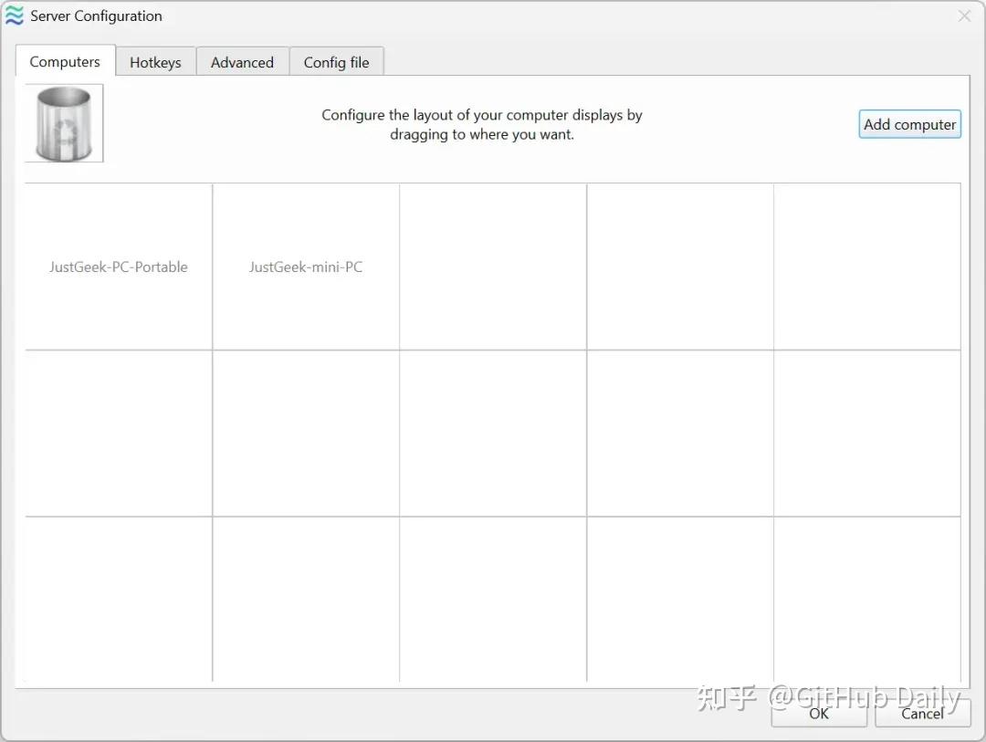The width and height of the screenshot is (986, 742).
Task: Click empty cell right of JustGeek-mini-PC
Action: click(x=493, y=266)
